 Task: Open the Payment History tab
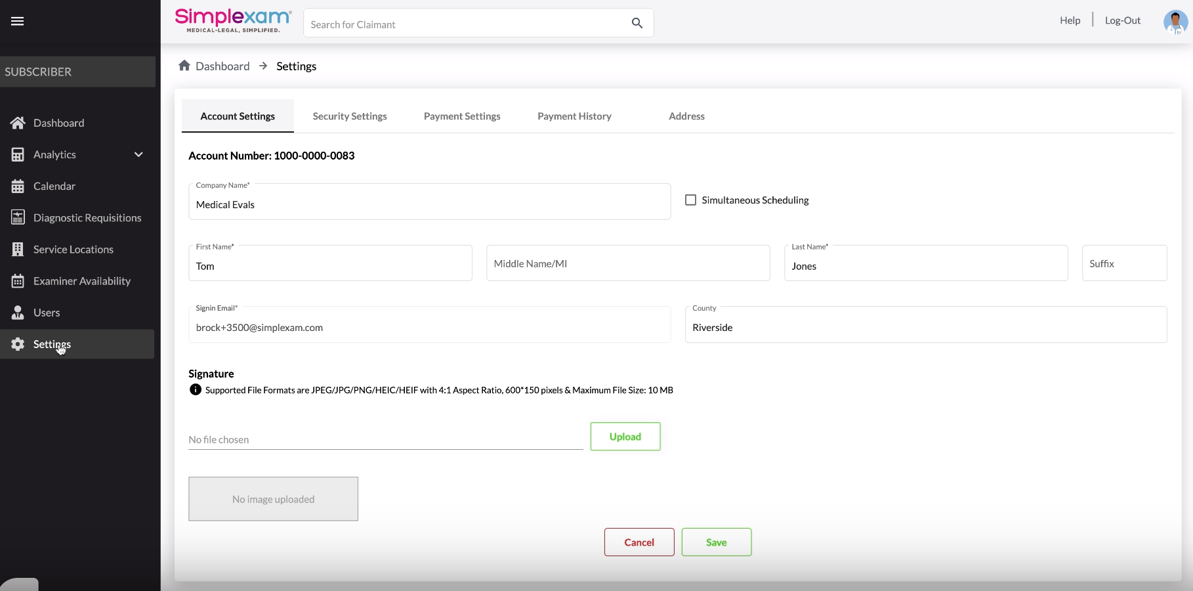[574, 116]
